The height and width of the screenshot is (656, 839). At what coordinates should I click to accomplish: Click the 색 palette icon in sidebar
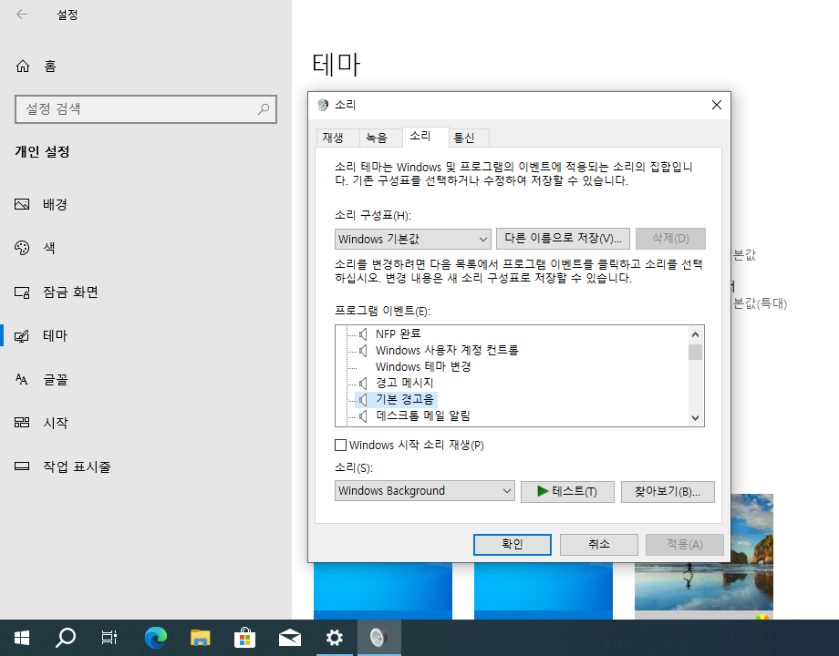[22, 248]
